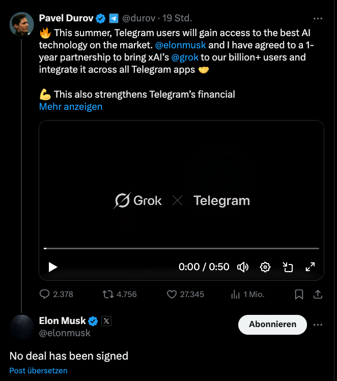Screen dimensions: 337x381
Task: Seek on the video progress bar
Action: click(181, 248)
